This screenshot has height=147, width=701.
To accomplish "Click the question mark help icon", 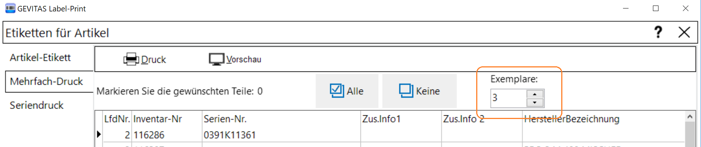I will point(658,32).
